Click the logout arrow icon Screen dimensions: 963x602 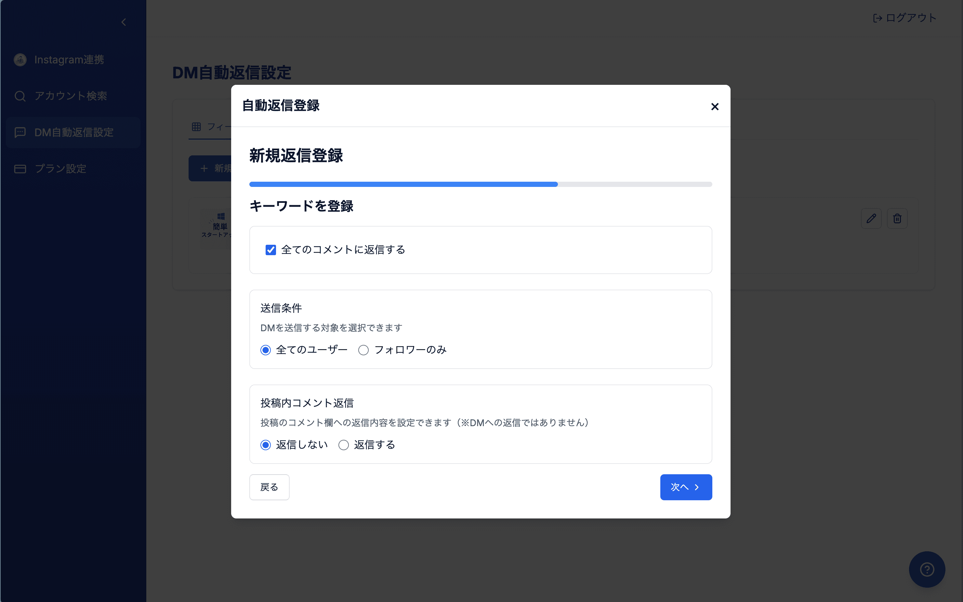tap(878, 18)
